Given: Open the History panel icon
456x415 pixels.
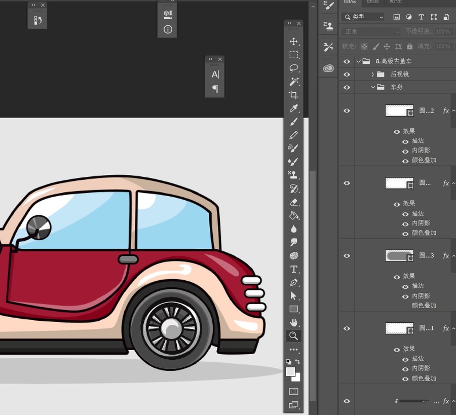Looking at the screenshot, I should (37, 20).
